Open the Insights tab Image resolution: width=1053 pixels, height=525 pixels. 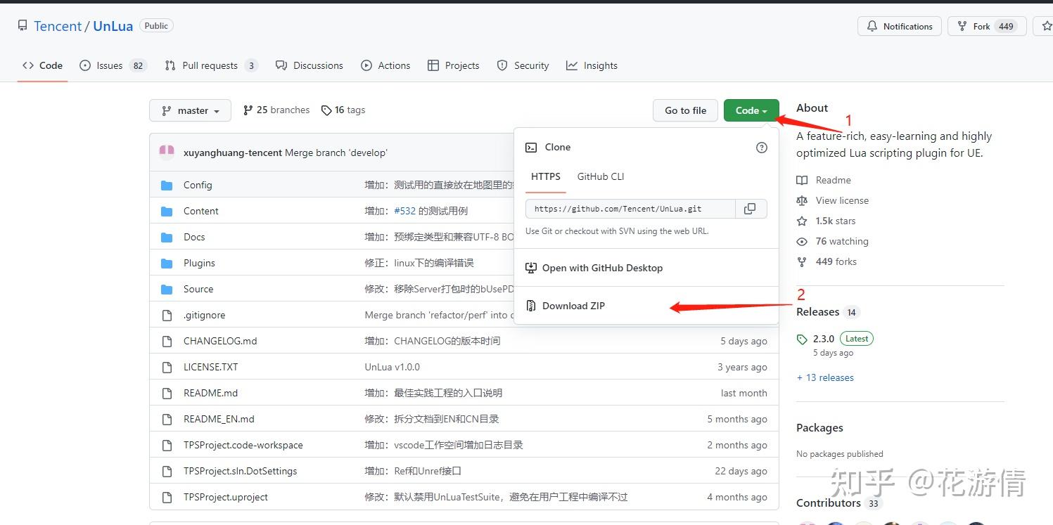pos(592,66)
